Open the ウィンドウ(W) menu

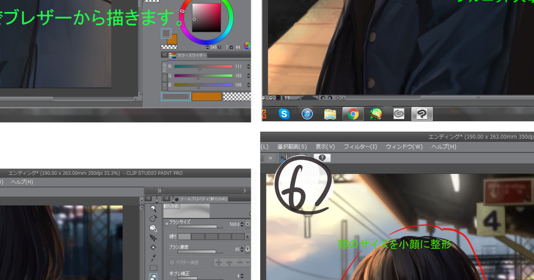tap(404, 147)
